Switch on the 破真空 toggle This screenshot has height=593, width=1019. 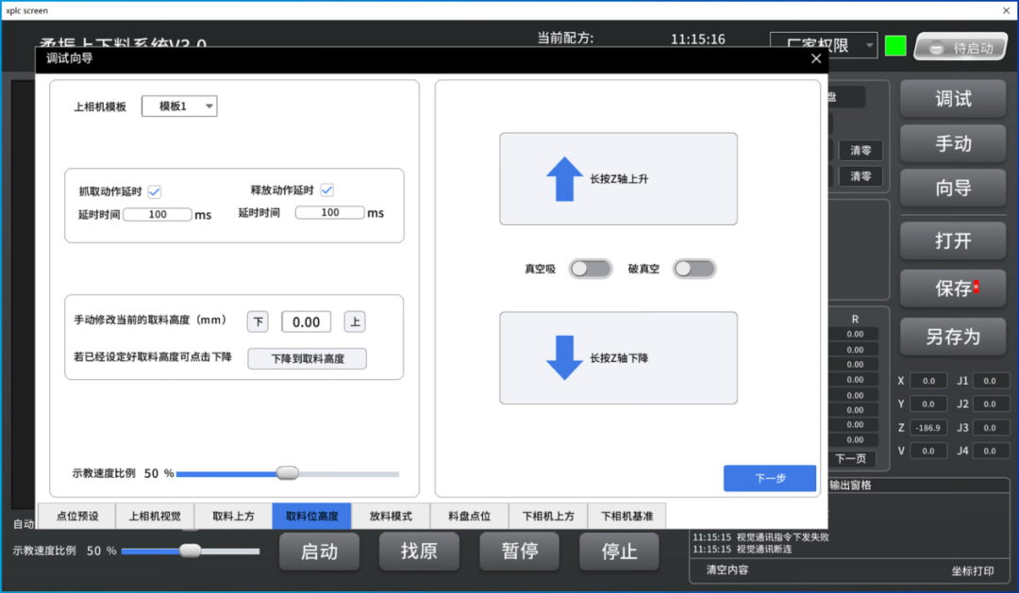coord(694,269)
